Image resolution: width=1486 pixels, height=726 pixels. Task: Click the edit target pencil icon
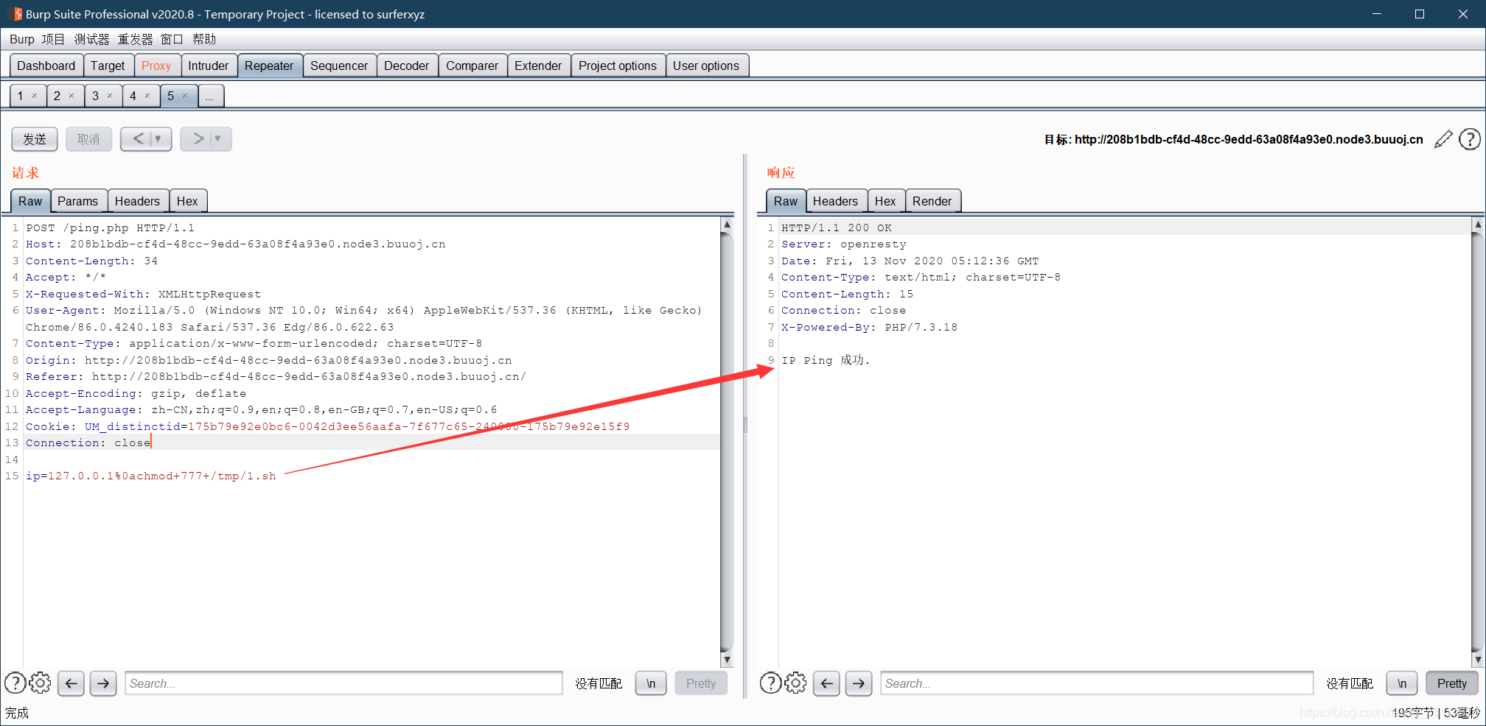pos(1443,139)
